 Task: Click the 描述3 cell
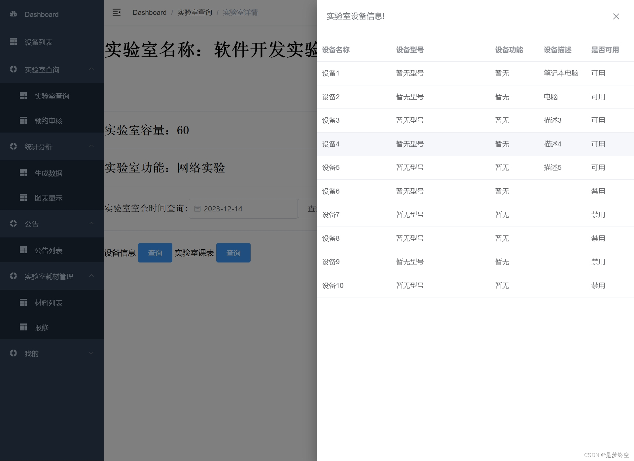(553, 120)
